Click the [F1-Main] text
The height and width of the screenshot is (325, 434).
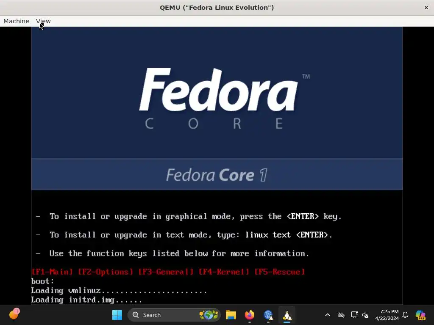click(52, 272)
